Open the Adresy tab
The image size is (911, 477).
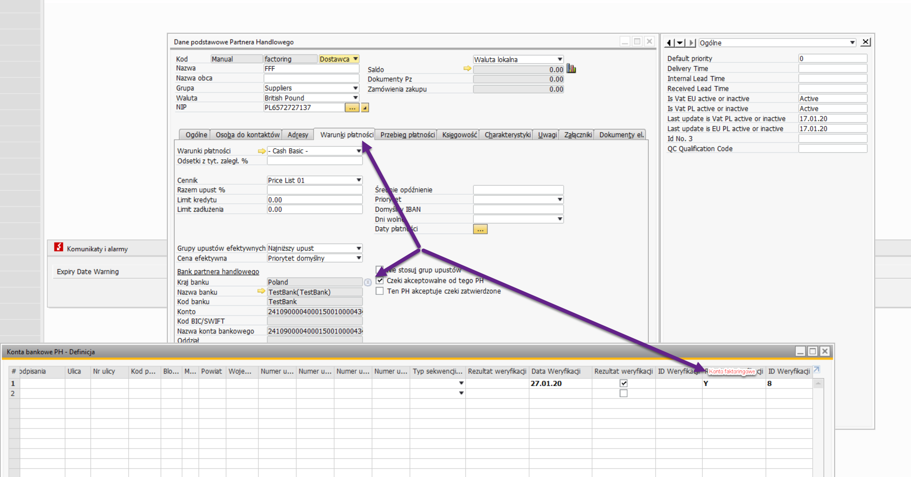click(297, 134)
